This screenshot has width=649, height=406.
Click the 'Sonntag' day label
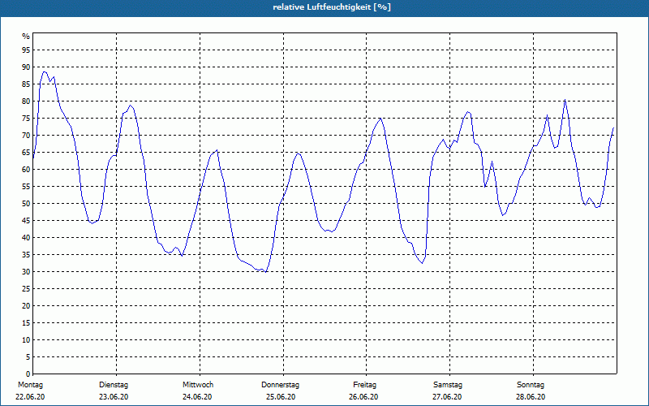[531, 385]
